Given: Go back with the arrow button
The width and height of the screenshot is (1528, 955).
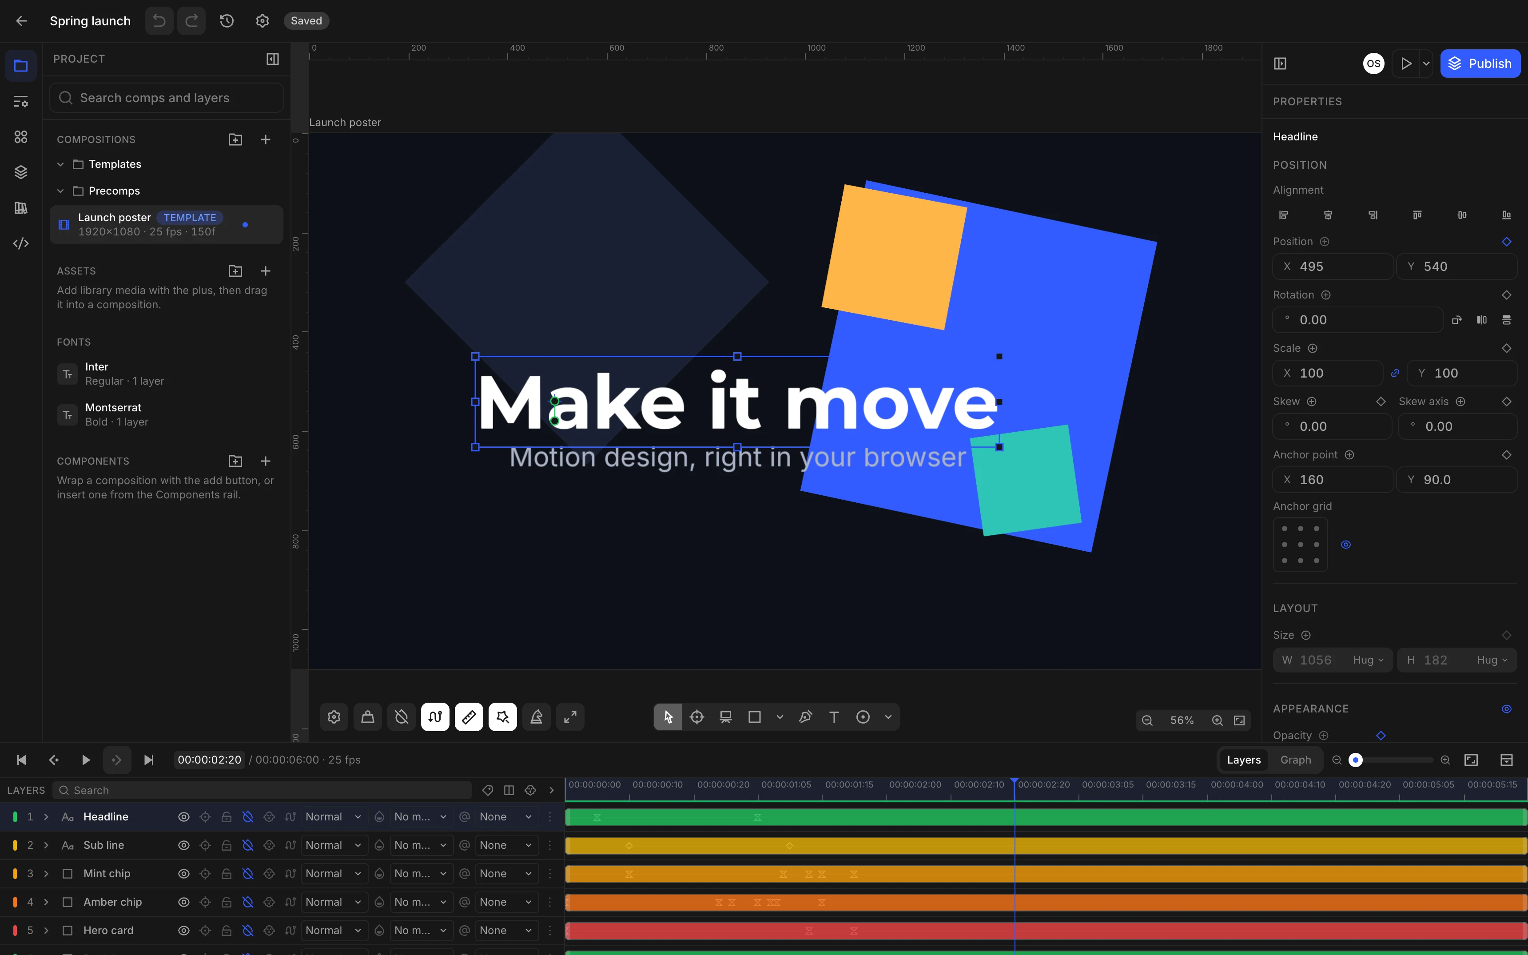Looking at the screenshot, I should [21, 21].
